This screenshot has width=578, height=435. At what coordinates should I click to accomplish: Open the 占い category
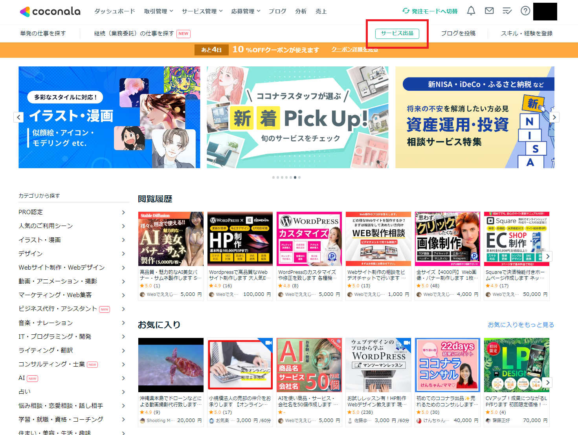pyautogui.click(x=24, y=392)
